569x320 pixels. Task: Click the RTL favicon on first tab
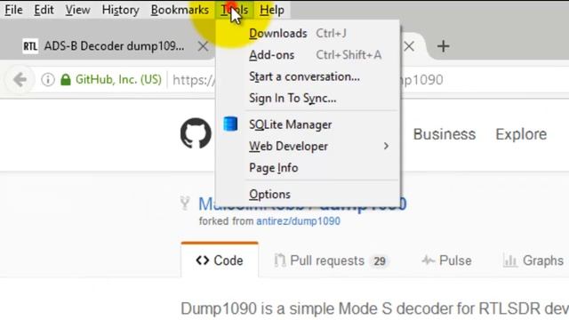point(30,46)
